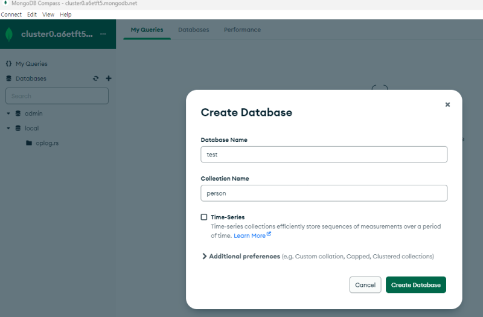Refresh the databases list

click(x=95, y=78)
